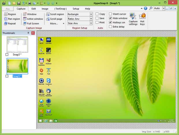
Task: Capture the Full Screen
Action: coord(31,23)
